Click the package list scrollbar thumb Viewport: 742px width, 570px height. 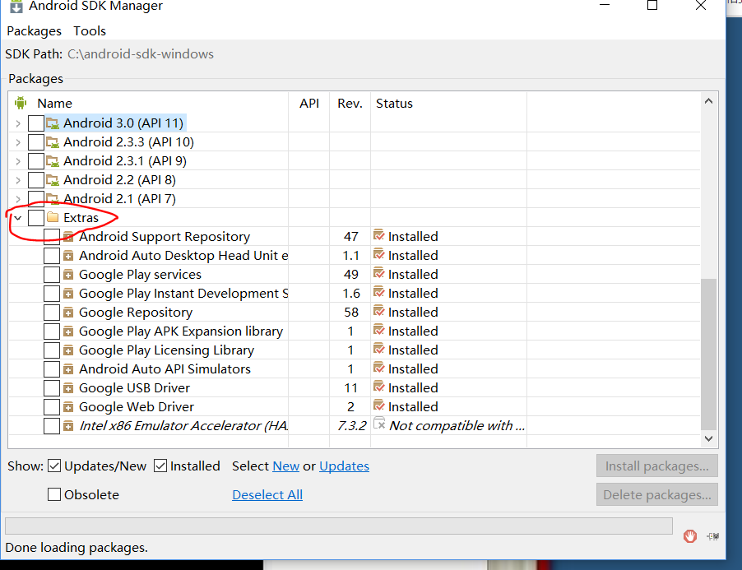(708, 354)
